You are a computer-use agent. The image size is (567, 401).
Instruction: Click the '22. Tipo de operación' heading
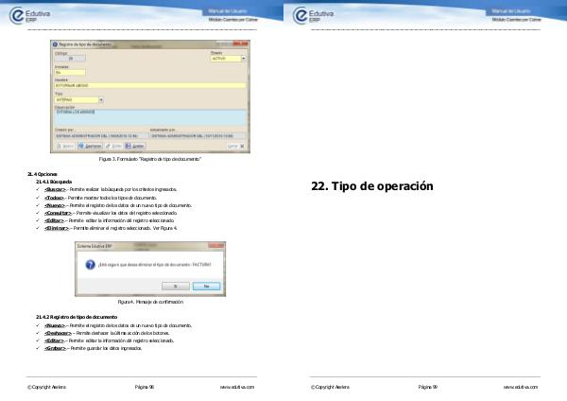pos(371,186)
